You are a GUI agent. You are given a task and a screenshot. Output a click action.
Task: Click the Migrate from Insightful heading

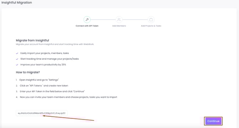(32, 41)
